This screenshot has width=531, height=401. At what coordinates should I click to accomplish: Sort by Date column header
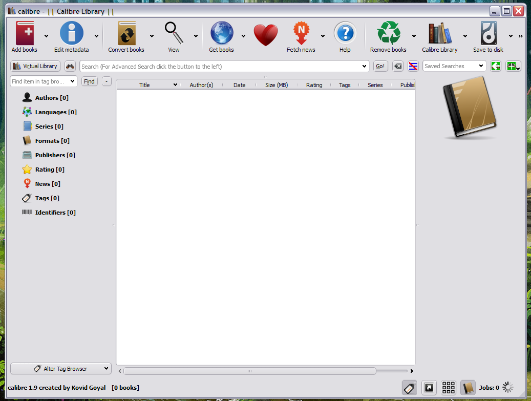click(x=240, y=85)
